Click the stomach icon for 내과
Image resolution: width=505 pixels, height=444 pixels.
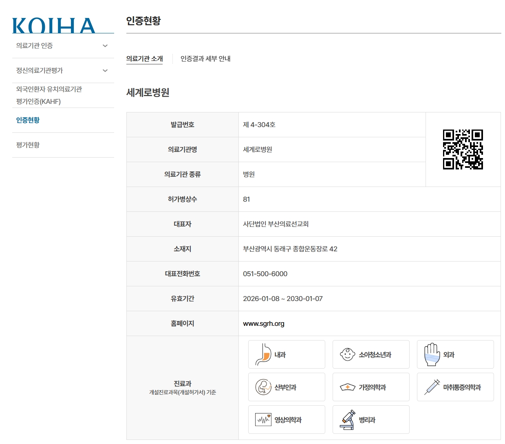(x=263, y=354)
